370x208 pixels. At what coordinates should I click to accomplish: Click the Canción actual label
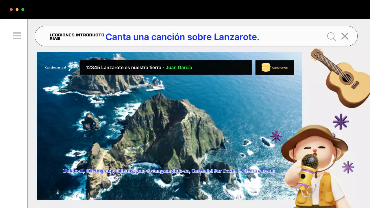(x=55, y=67)
